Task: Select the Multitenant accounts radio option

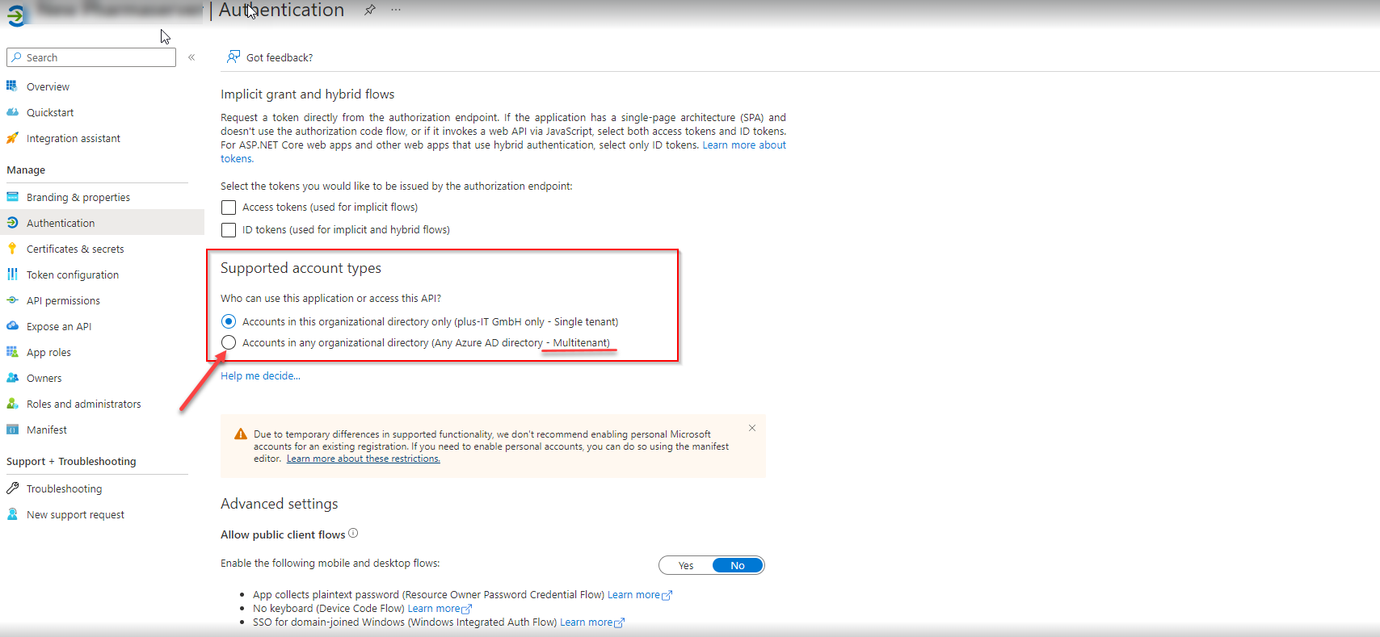Action: tap(229, 343)
